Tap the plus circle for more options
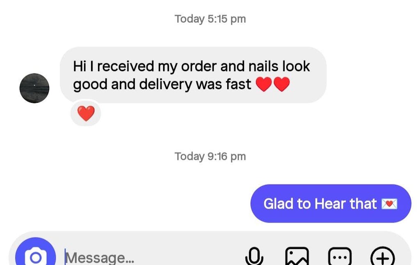This screenshot has height=265, width=420. click(383, 256)
